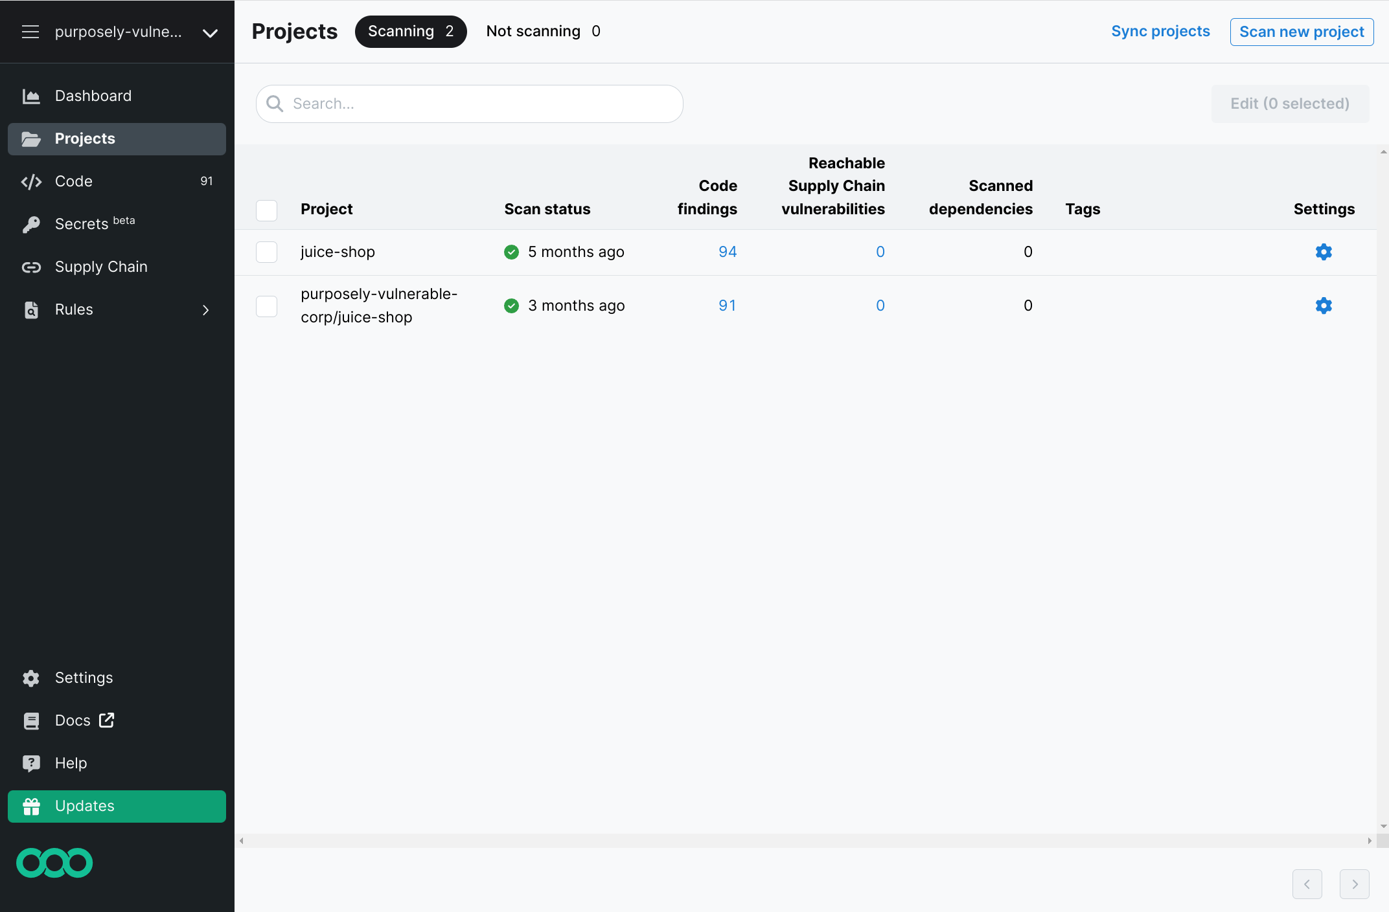Select the Scanning filter tab
The width and height of the screenshot is (1389, 912).
pos(411,31)
